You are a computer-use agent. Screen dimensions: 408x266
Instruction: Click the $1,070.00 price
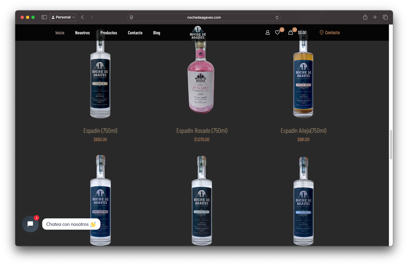tap(202, 140)
